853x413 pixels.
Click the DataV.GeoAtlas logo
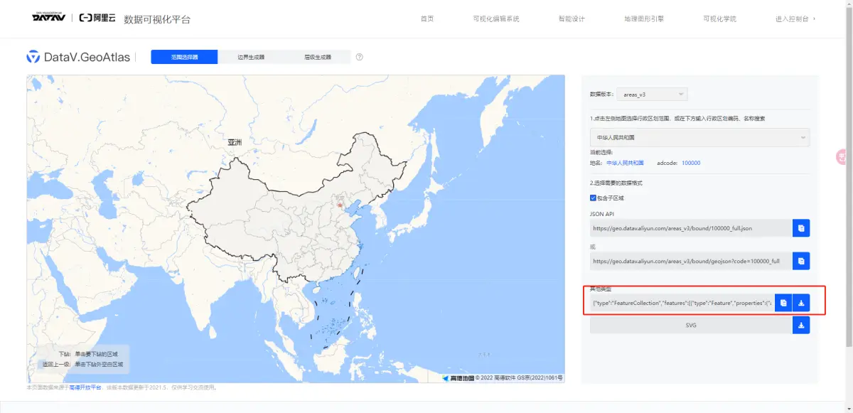pyautogui.click(x=78, y=57)
